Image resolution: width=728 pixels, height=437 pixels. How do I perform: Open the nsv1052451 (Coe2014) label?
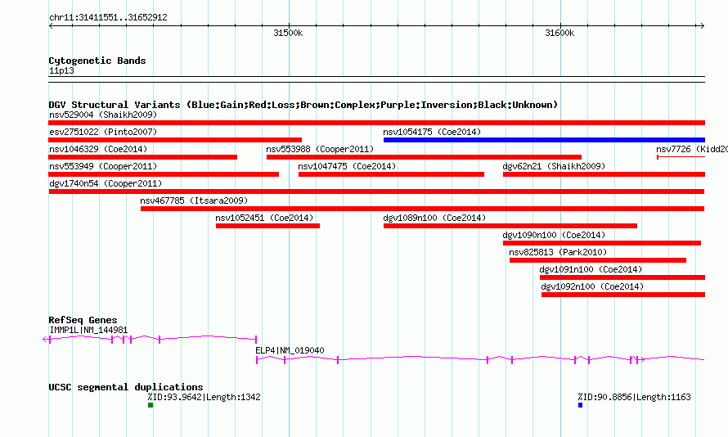[265, 218]
